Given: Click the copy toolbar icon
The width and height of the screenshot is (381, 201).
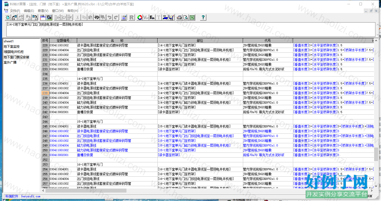Looking at the screenshot, I should [x=84, y=17].
